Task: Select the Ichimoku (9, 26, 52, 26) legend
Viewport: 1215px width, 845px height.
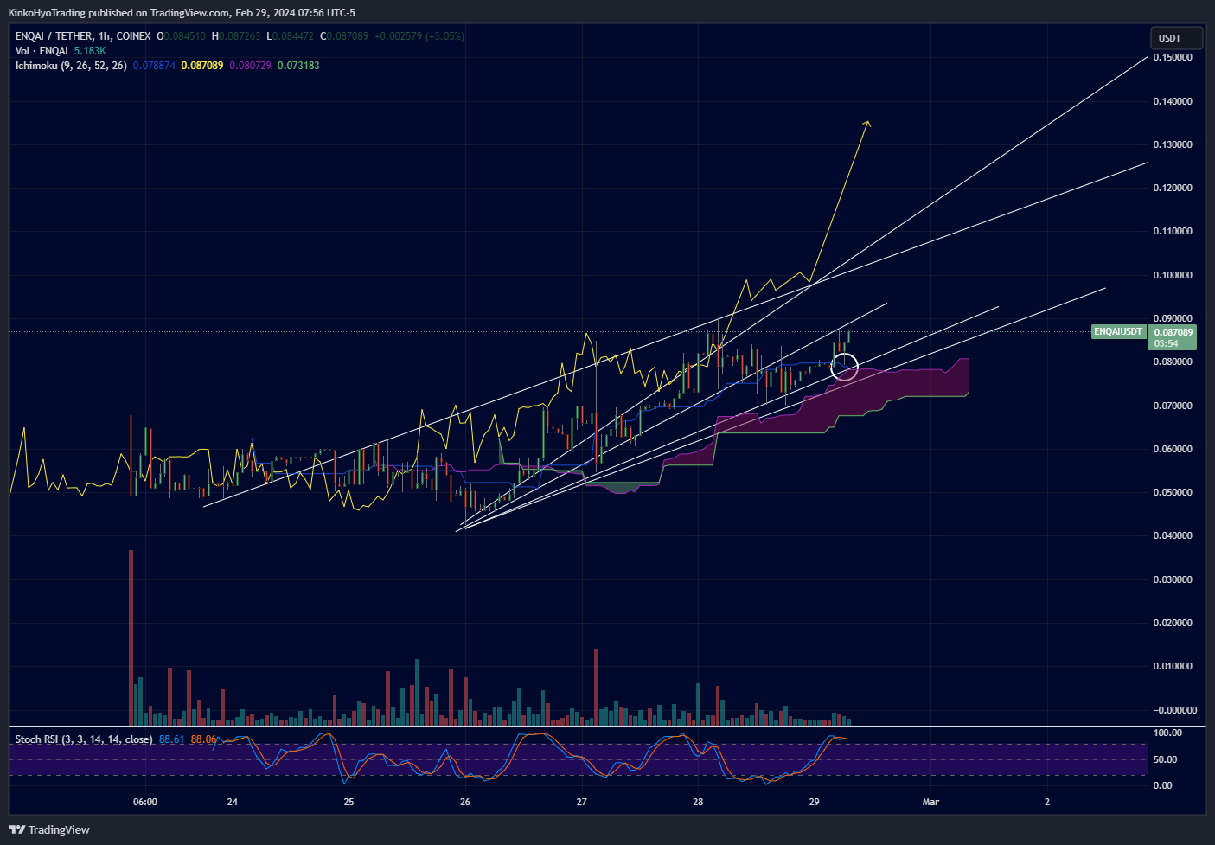Action: point(71,66)
